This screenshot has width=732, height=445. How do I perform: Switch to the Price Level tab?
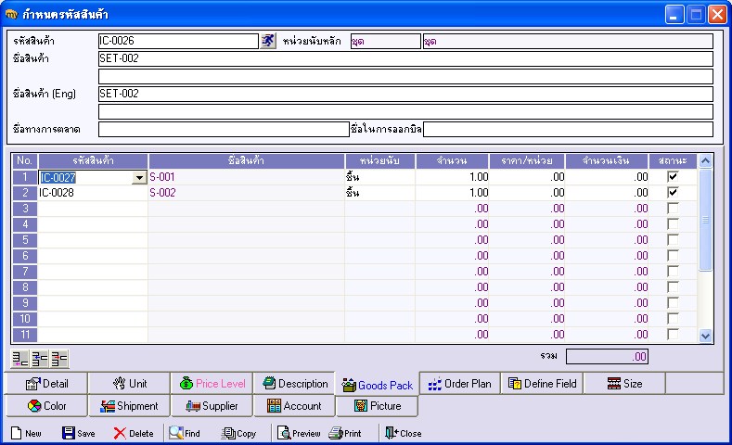click(x=212, y=383)
